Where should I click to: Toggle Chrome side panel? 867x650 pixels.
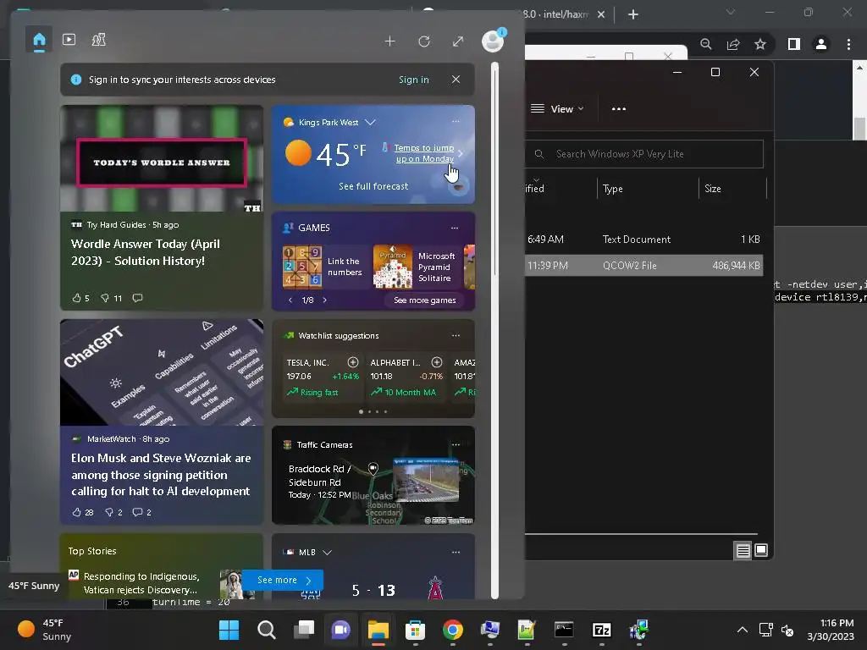794,44
